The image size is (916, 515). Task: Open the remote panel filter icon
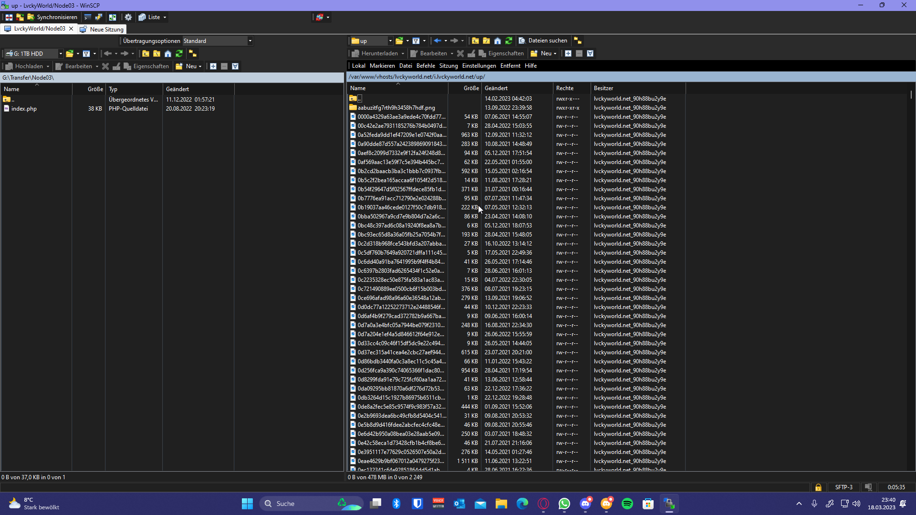pos(416,41)
